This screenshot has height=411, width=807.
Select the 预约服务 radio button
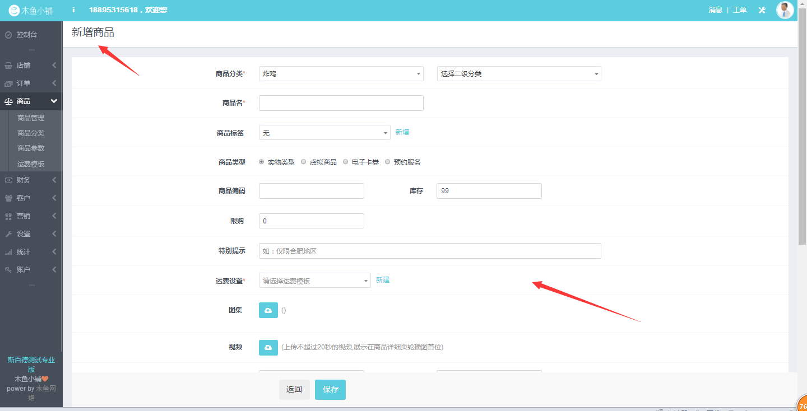click(x=388, y=162)
